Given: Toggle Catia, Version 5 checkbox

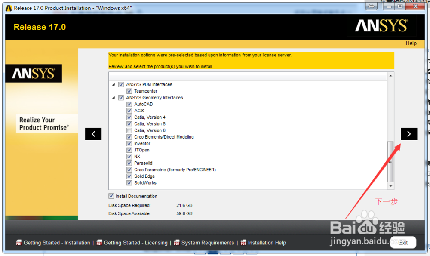Looking at the screenshot, I should (x=129, y=124).
